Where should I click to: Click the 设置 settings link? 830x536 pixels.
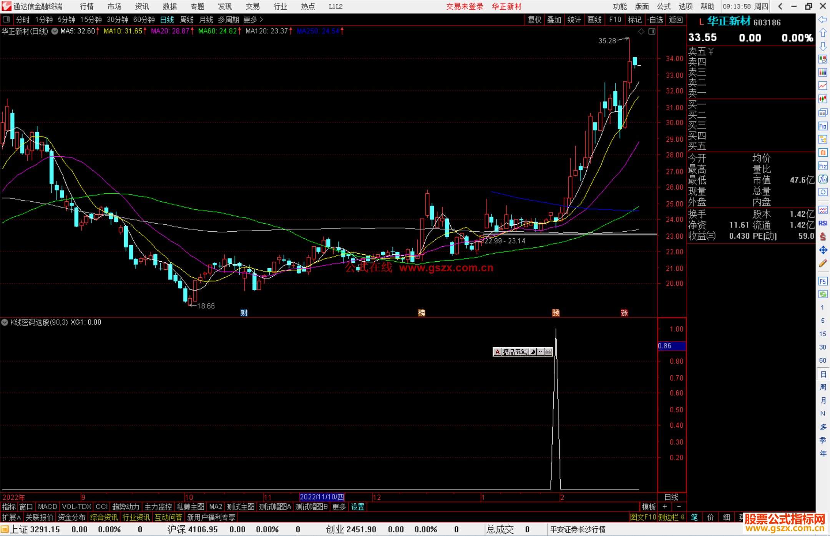357,507
